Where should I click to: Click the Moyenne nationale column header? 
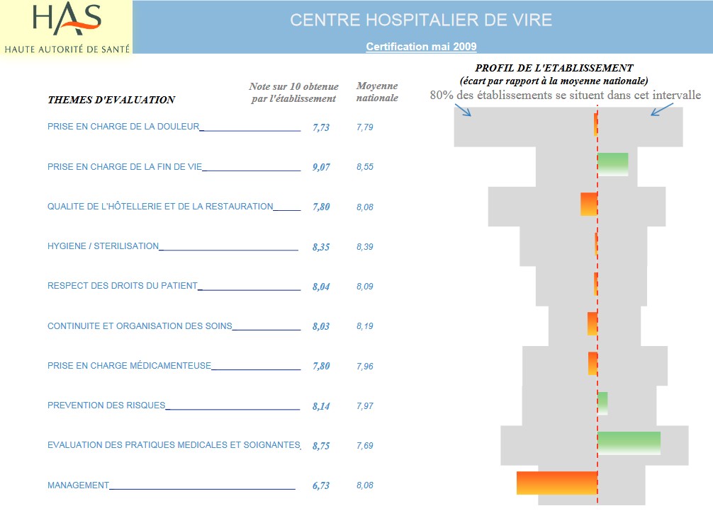[377, 92]
